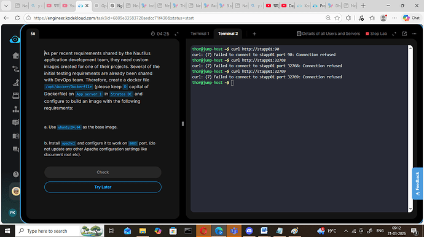Click the /opt/docker/Dockerfile code text
This screenshot has width=424, height=237.
click(x=69, y=87)
